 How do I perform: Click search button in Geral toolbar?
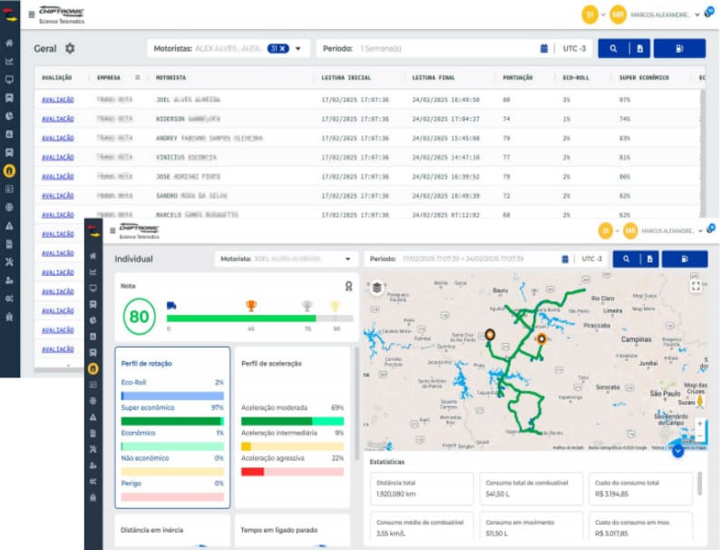pyautogui.click(x=613, y=48)
